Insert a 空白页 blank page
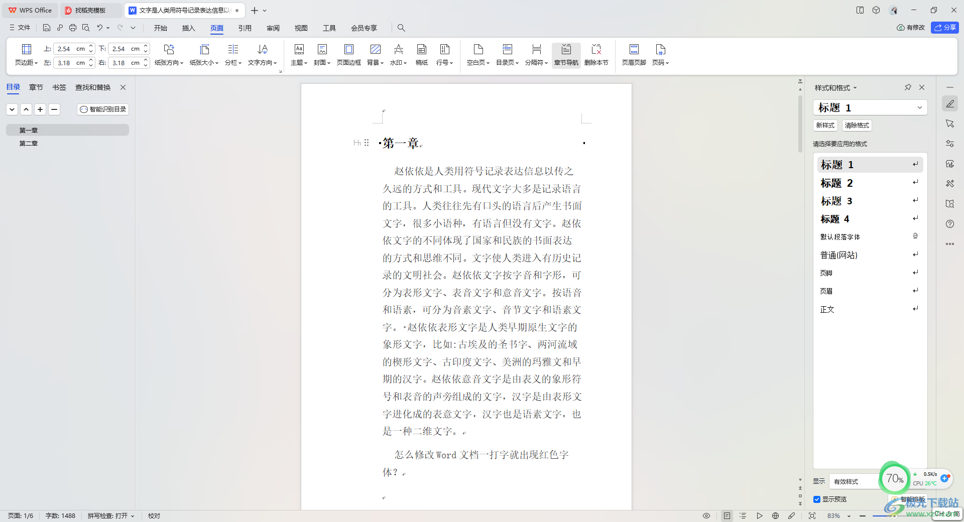This screenshot has width=964, height=522. (478, 55)
